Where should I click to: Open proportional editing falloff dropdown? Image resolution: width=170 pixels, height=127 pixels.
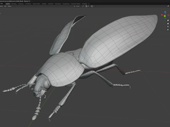[x=94, y=6]
